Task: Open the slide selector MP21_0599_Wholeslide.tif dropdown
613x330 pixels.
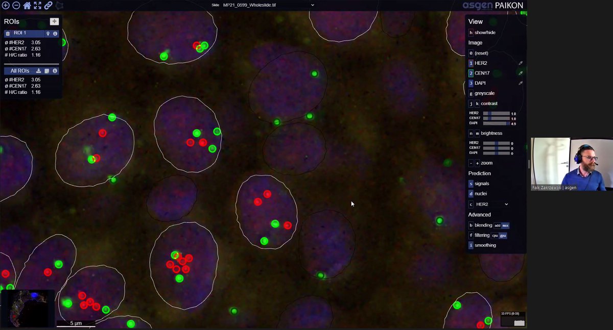Action: tap(269, 5)
